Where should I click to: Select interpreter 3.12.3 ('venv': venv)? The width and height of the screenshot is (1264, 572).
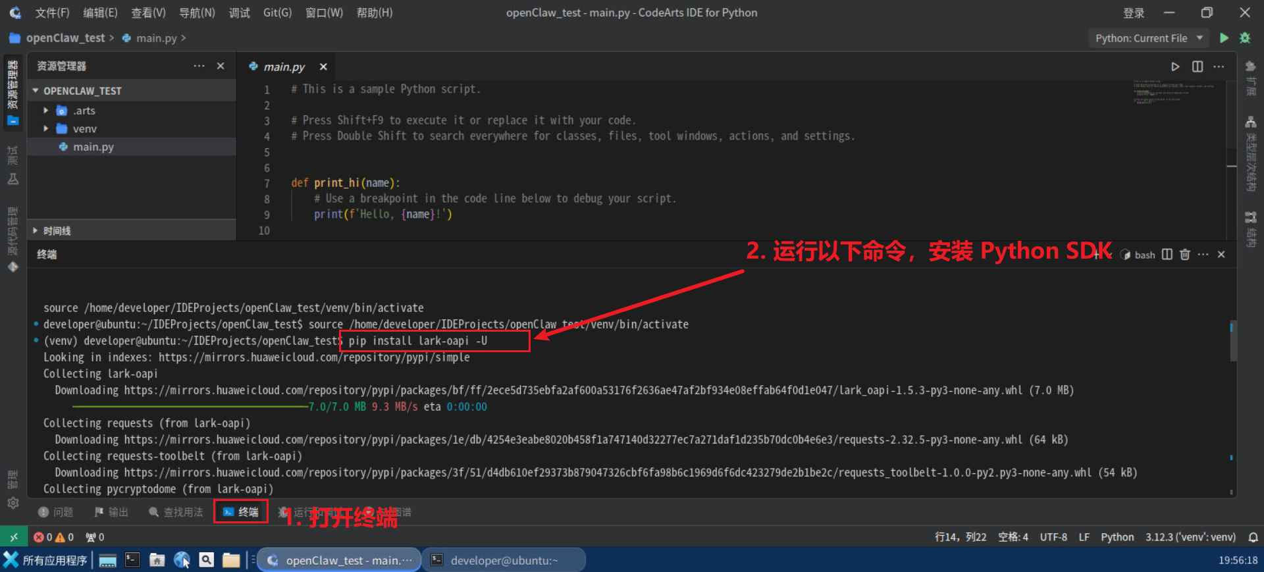pyautogui.click(x=1190, y=537)
